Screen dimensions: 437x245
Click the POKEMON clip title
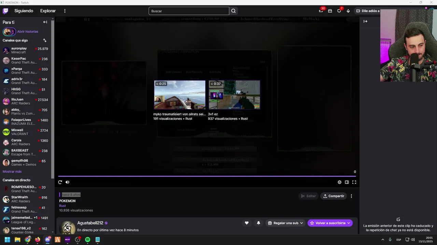tap(67, 201)
